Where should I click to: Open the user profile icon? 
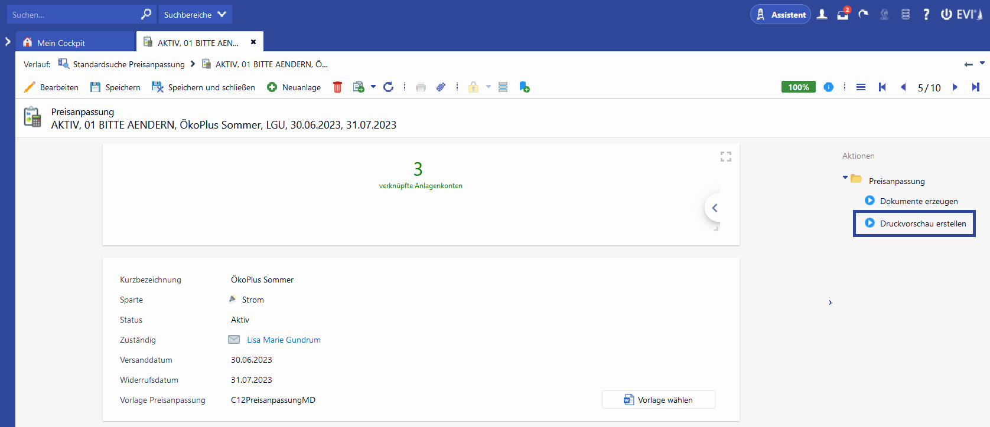pyautogui.click(x=822, y=15)
